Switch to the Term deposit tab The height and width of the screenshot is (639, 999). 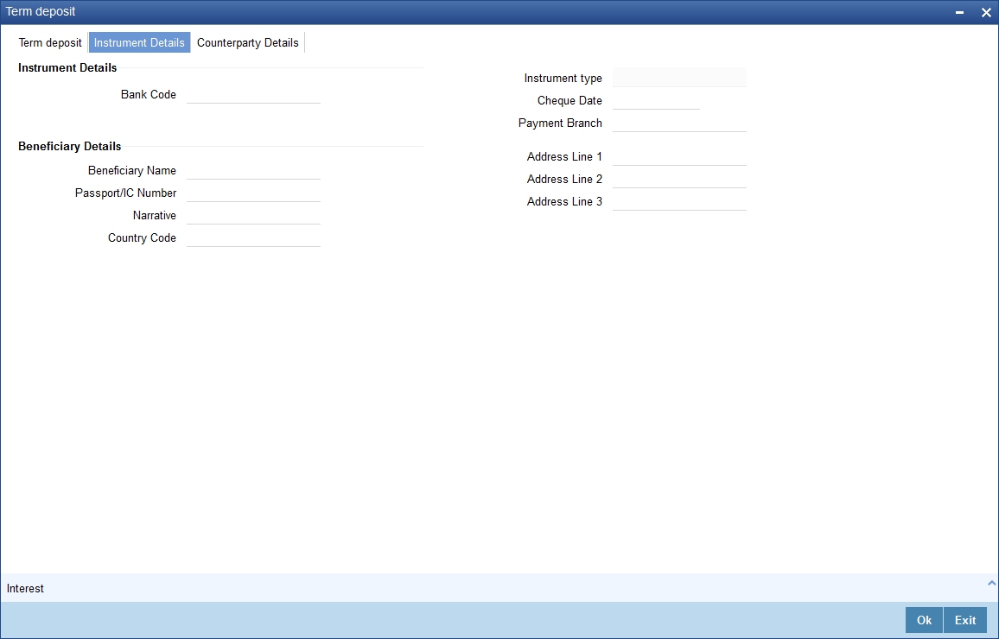(x=50, y=42)
